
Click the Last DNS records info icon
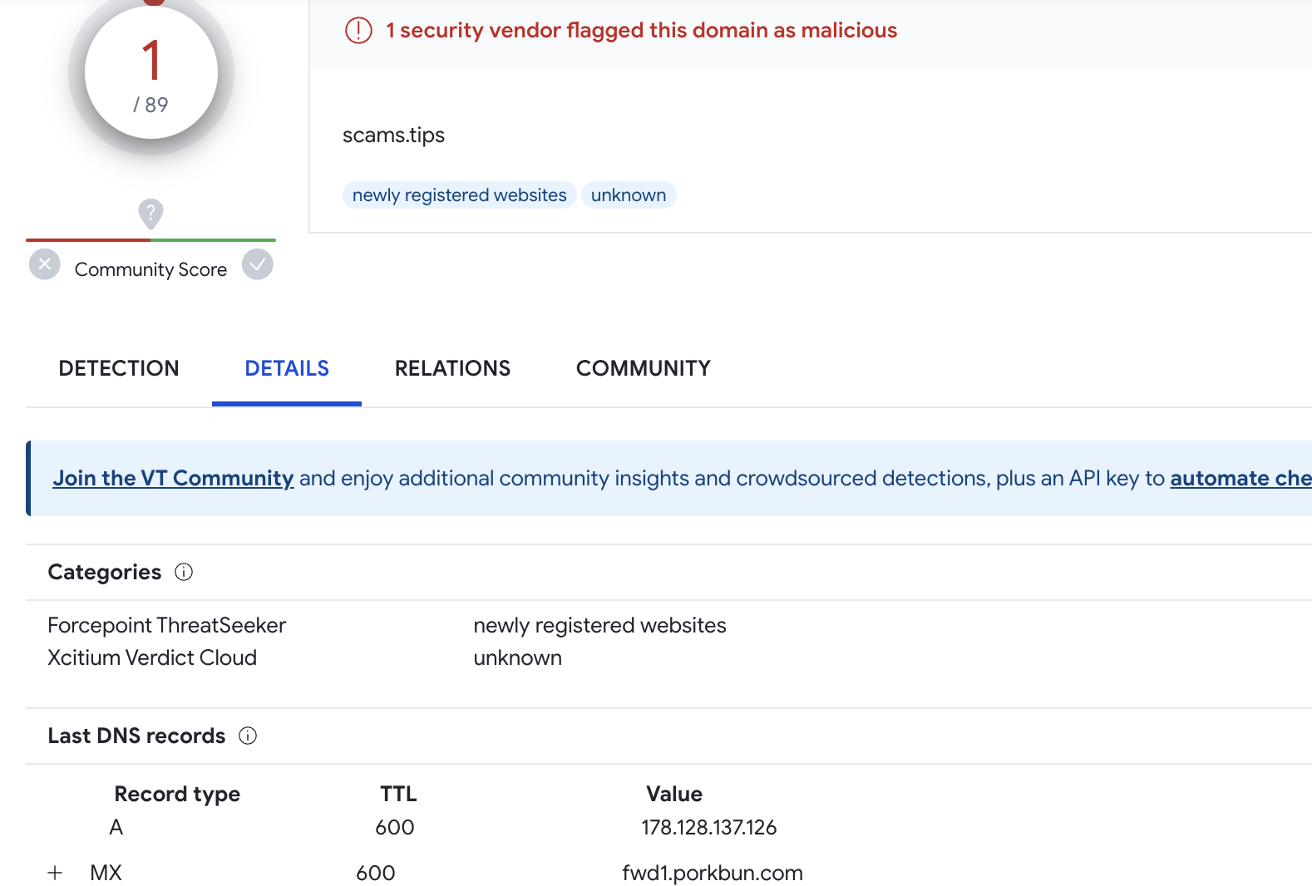pyautogui.click(x=248, y=736)
